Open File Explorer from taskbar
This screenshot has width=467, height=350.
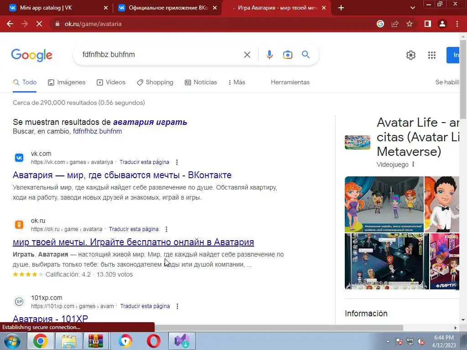[69, 341]
